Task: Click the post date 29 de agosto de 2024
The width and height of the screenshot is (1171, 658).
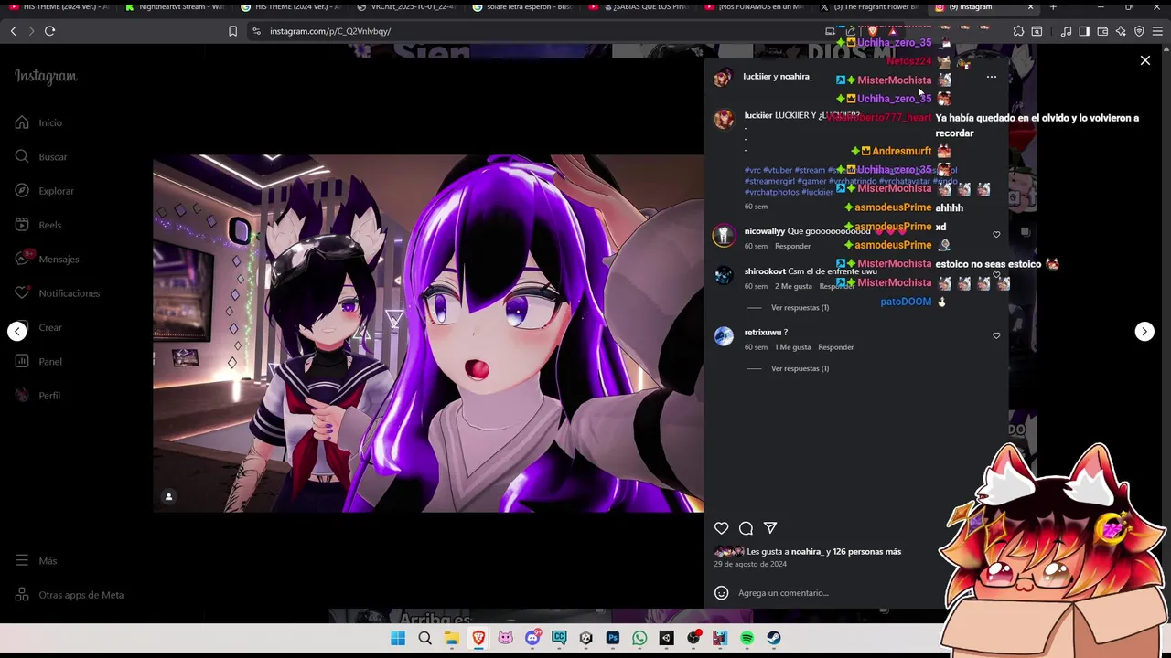Action: click(750, 565)
